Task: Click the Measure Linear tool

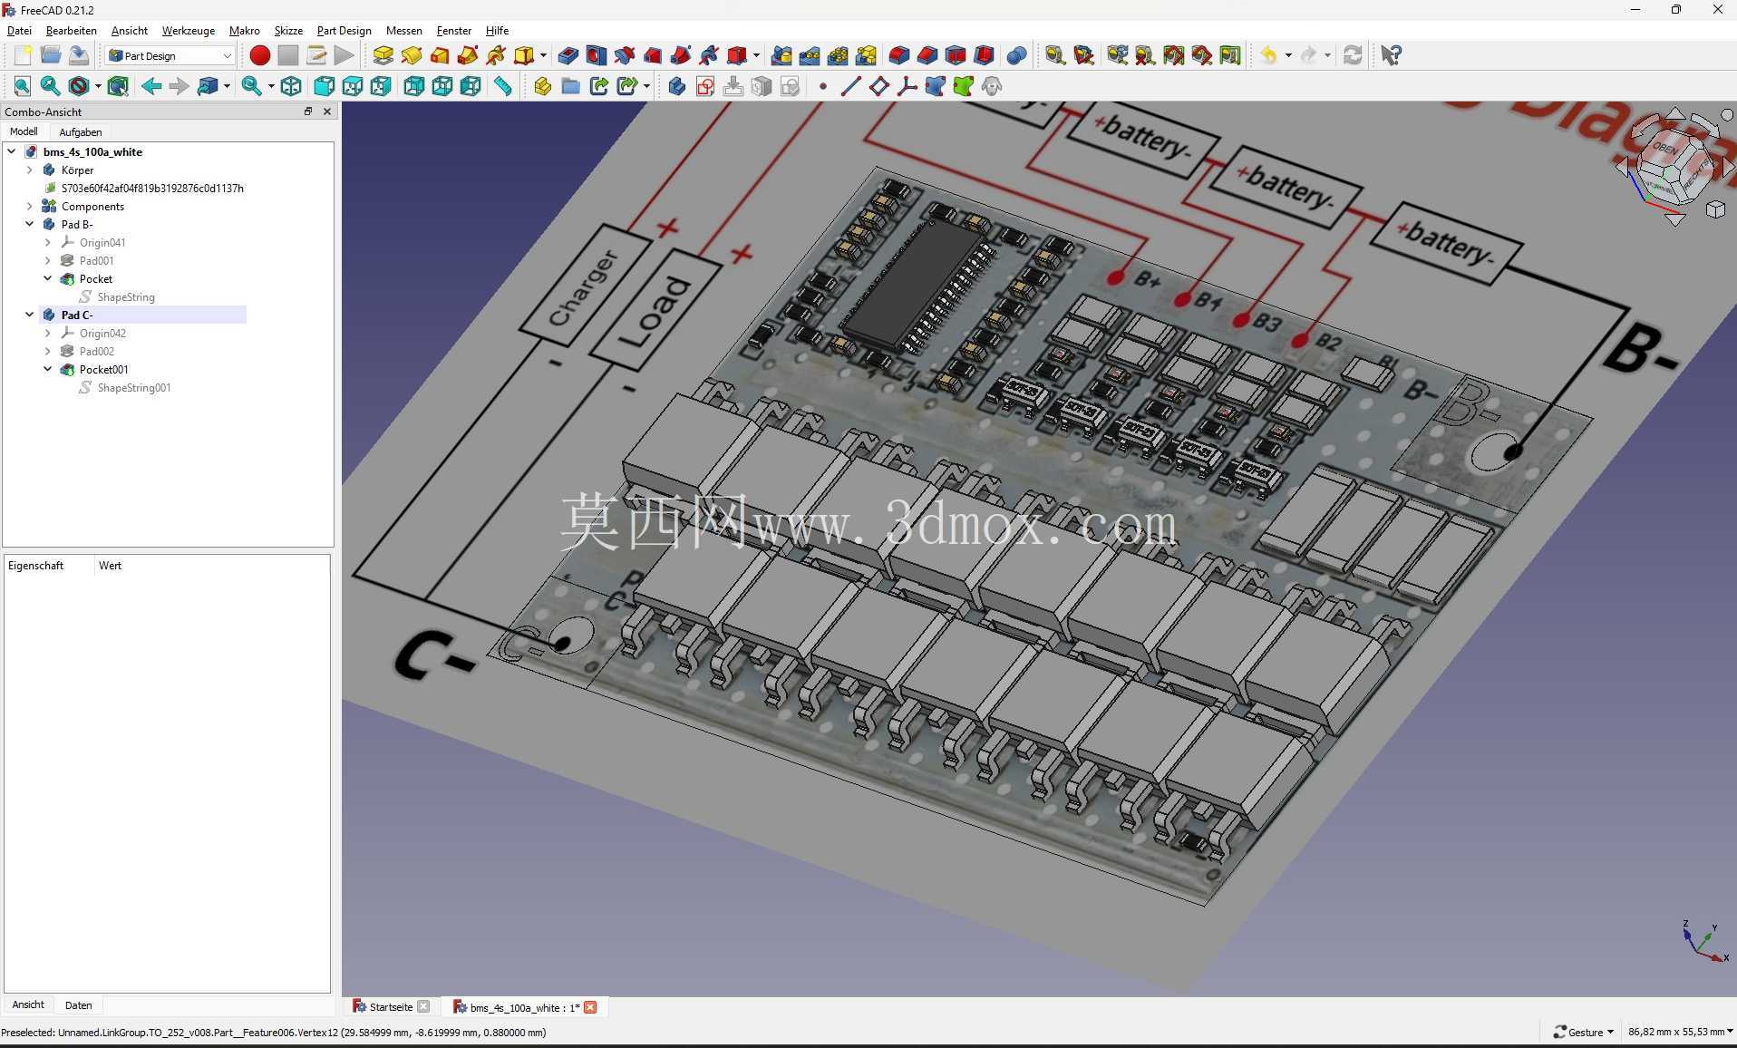Action: pyautogui.click(x=1054, y=55)
